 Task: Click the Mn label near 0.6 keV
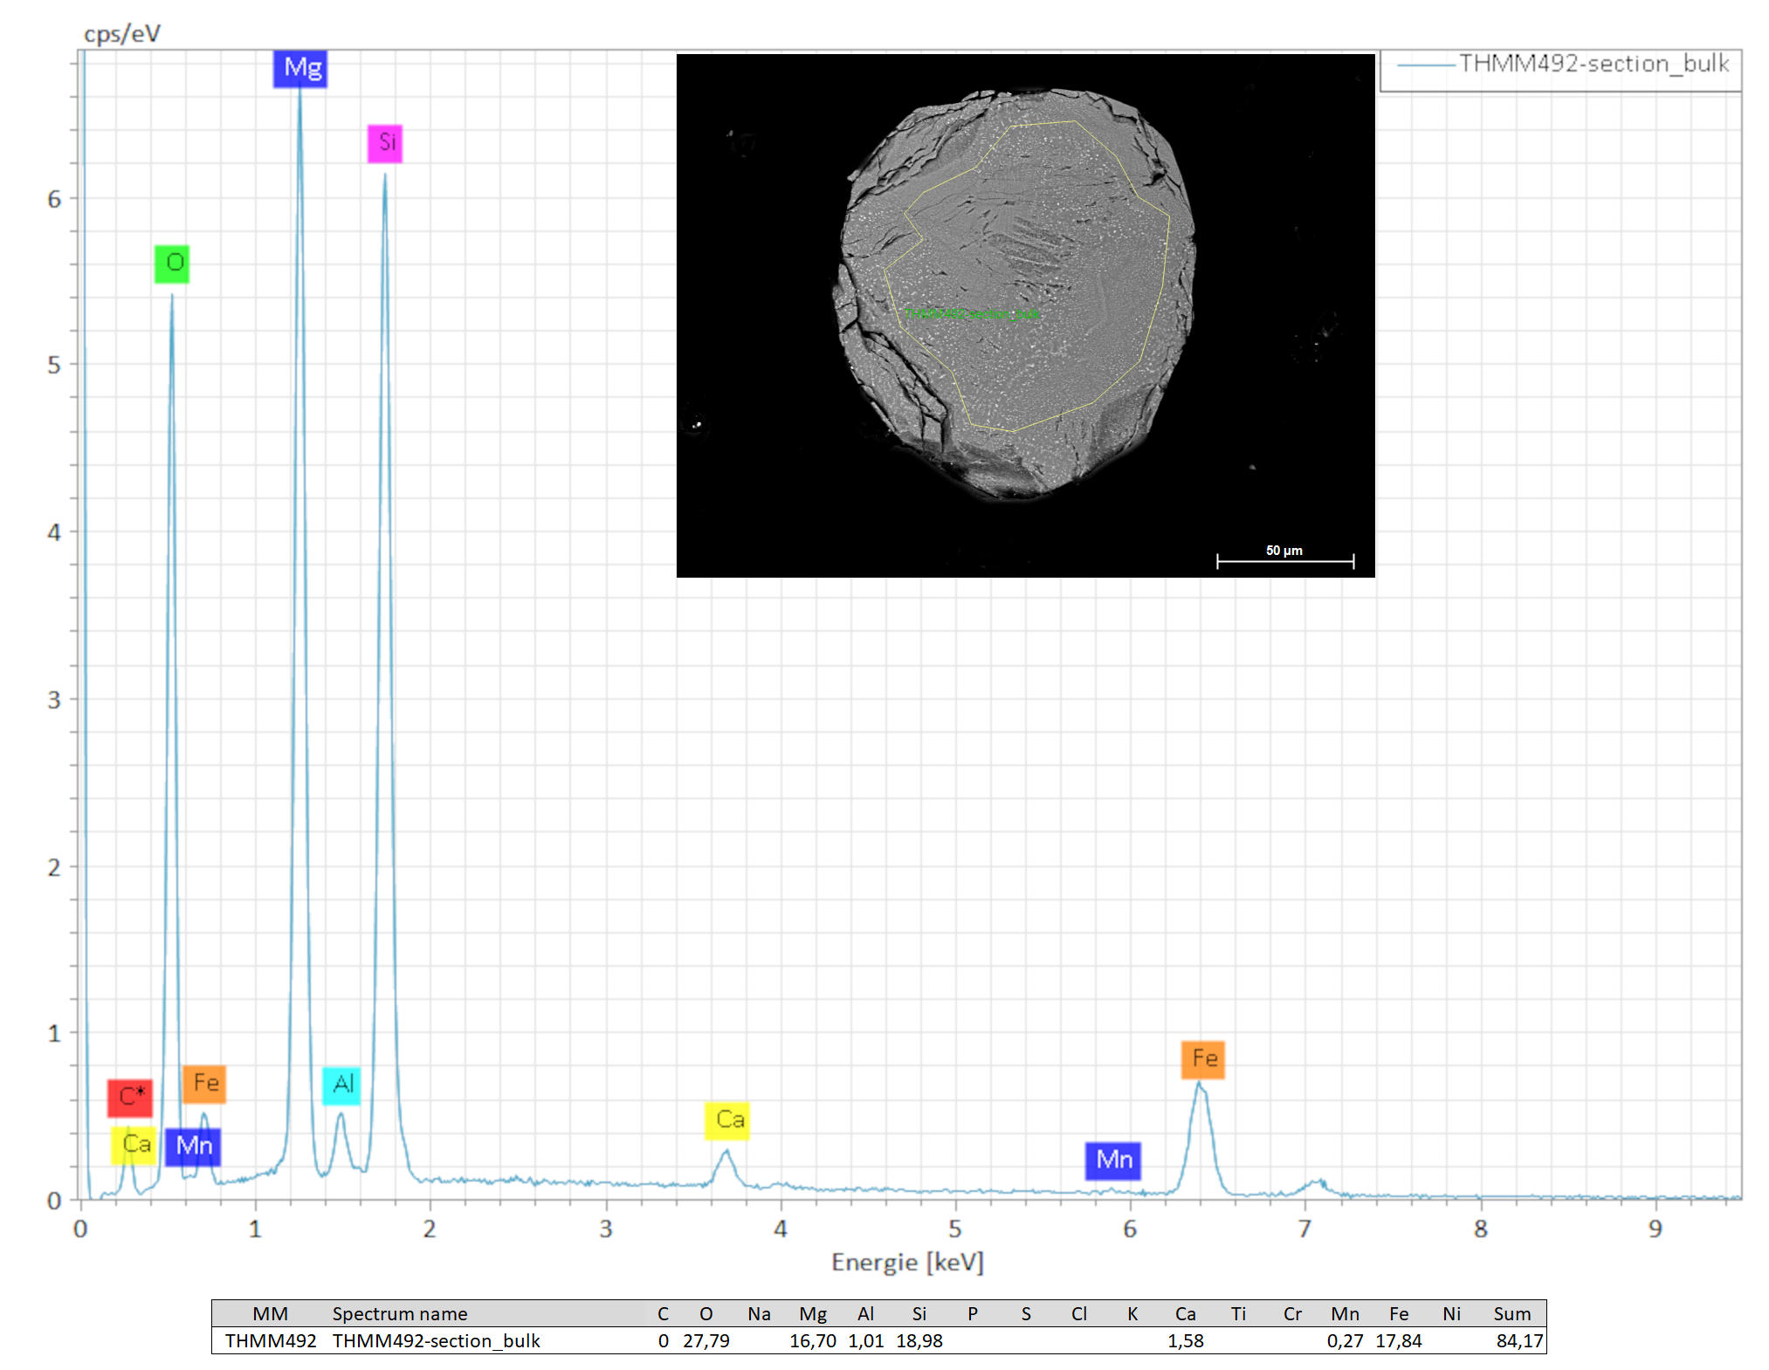click(193, 1146)
